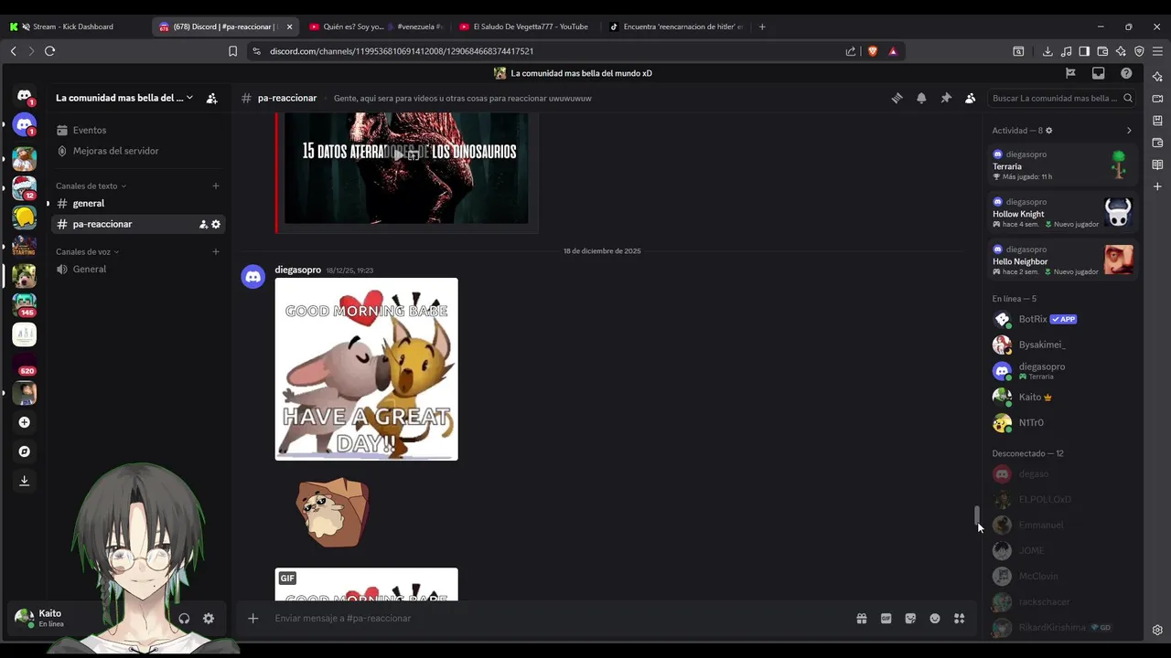The image size is (1171, 658).
Task: Click the member list icon in header
Action: (970, 98)
